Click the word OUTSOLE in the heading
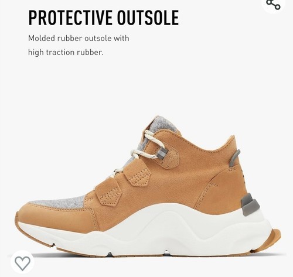The width and height of the screenshot is (293, 277). click(148, 18)
